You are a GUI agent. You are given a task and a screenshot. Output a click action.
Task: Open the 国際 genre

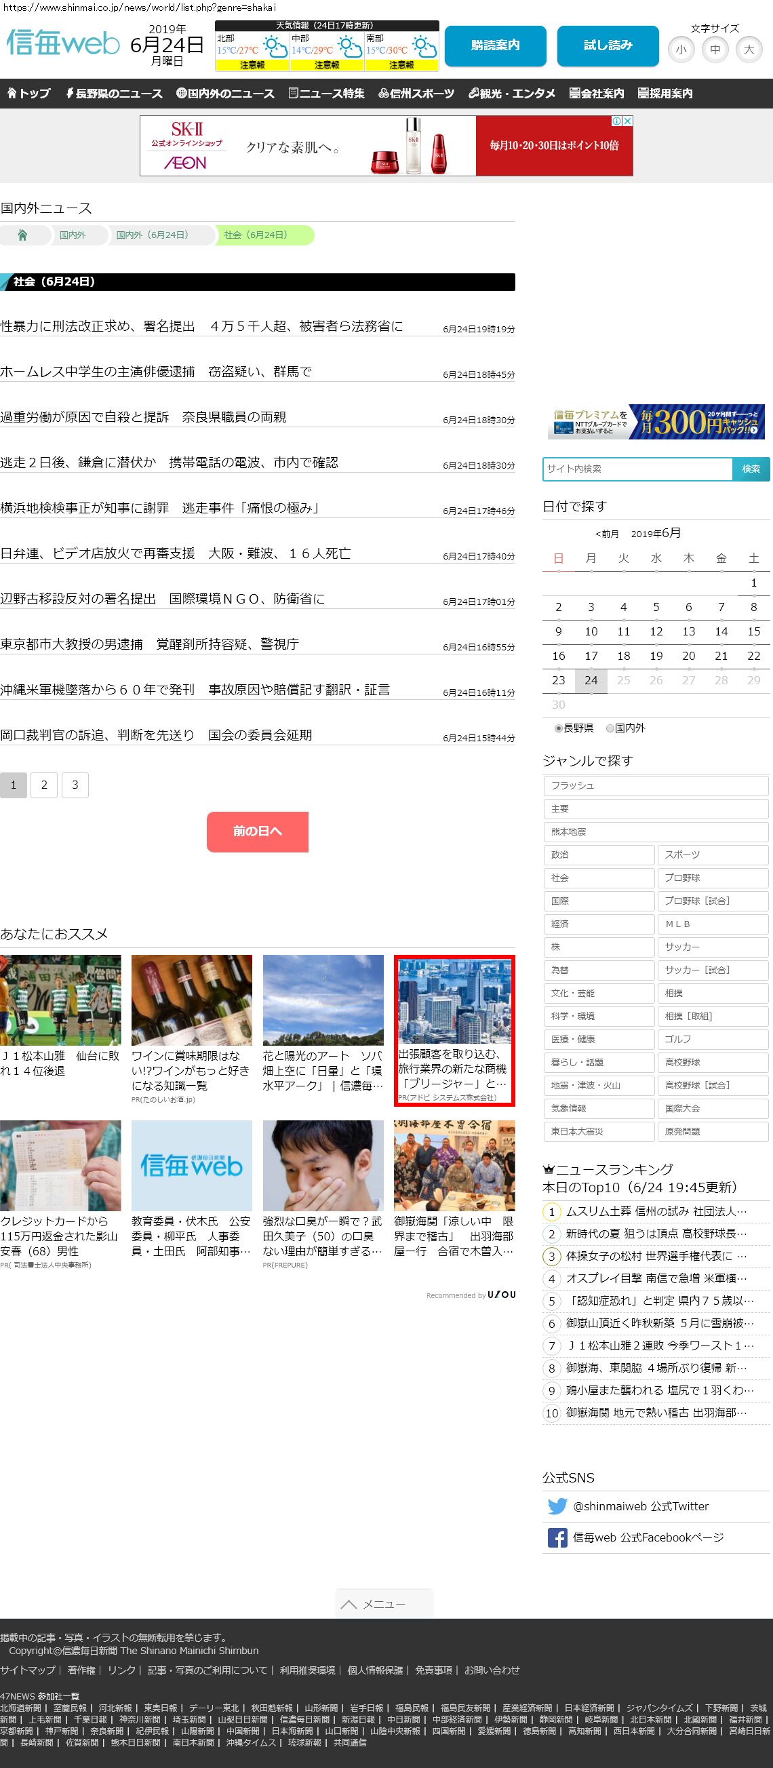599,901
